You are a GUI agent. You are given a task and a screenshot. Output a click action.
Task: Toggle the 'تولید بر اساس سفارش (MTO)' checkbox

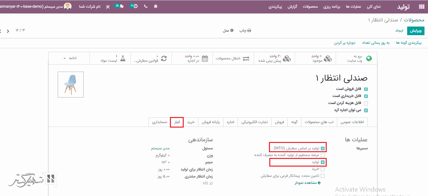pos(323,148)
